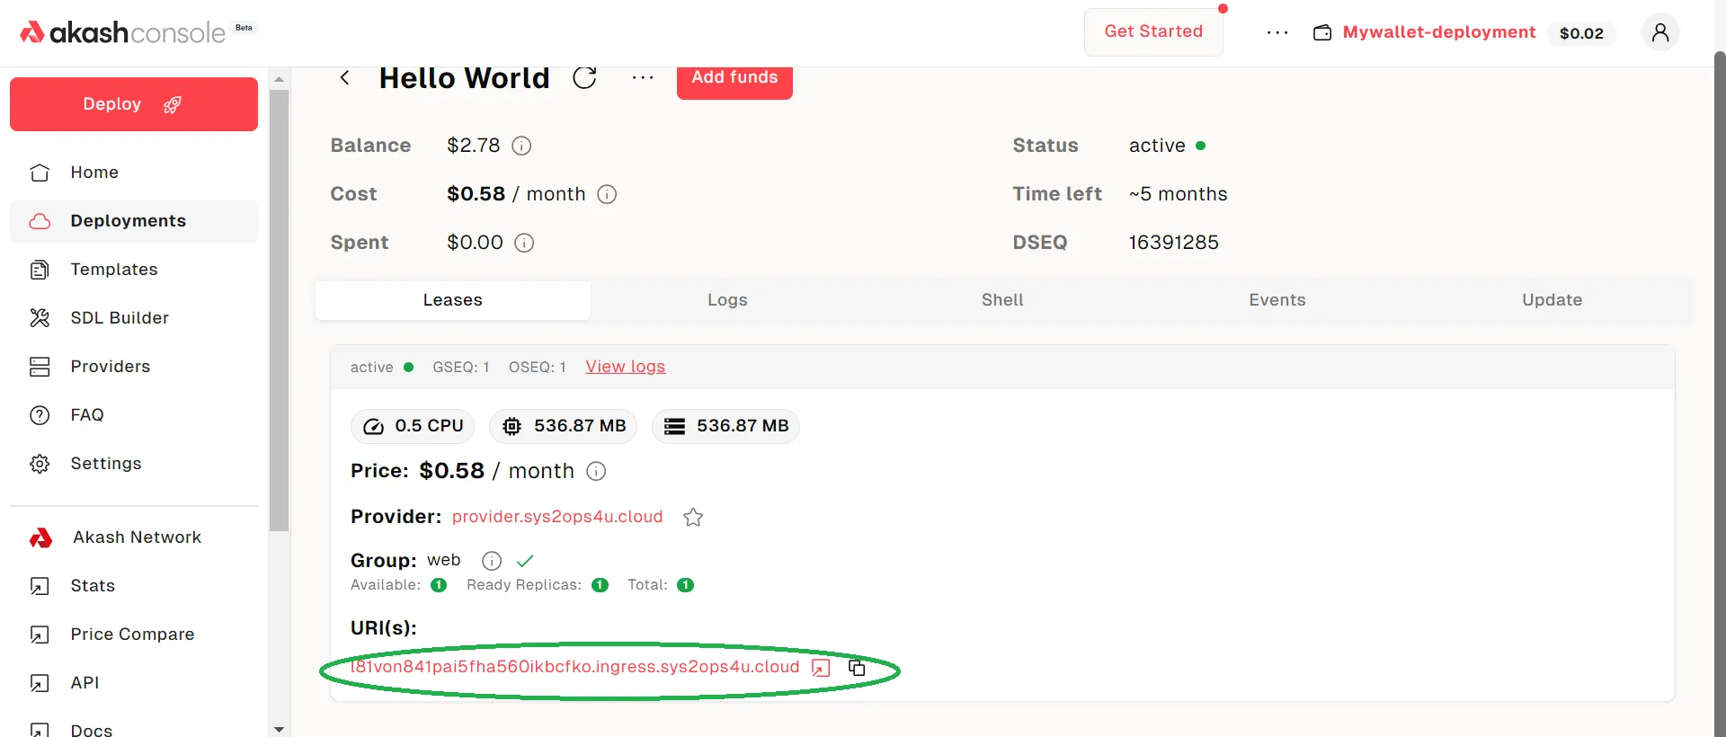This screenshot has height=737, width=1726.
Task: Go back using the left arrow
Action: click(x=344, y=78)
